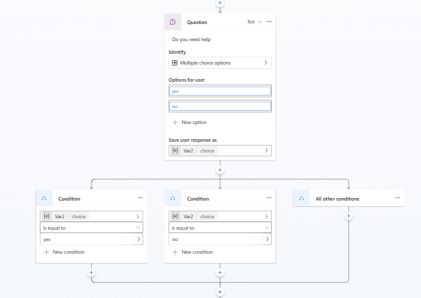Add New condition to the 'no' Condition

(x=193, y=252)
